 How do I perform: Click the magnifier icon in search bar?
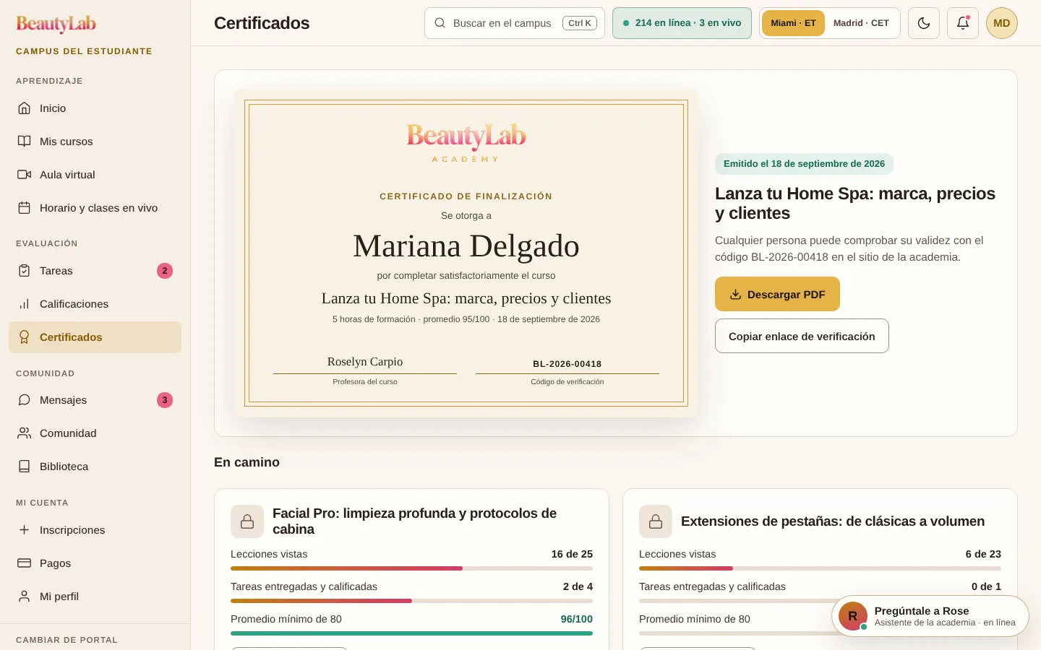440,23
